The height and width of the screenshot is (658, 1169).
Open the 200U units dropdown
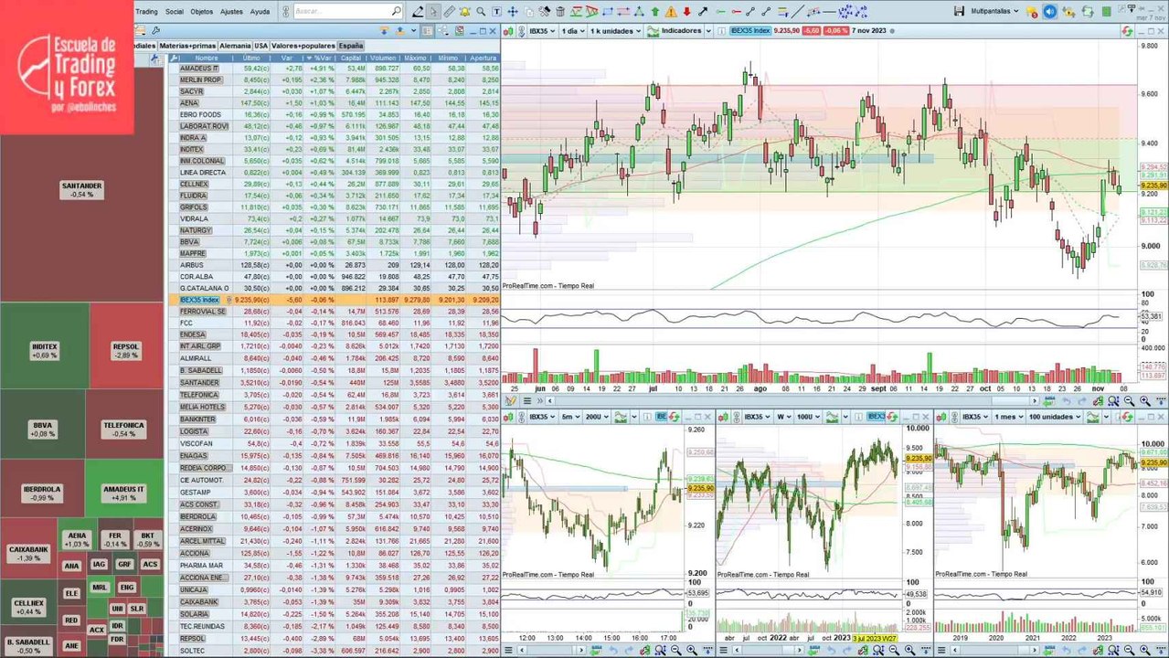pyautogui.click(x=598, y=417)
